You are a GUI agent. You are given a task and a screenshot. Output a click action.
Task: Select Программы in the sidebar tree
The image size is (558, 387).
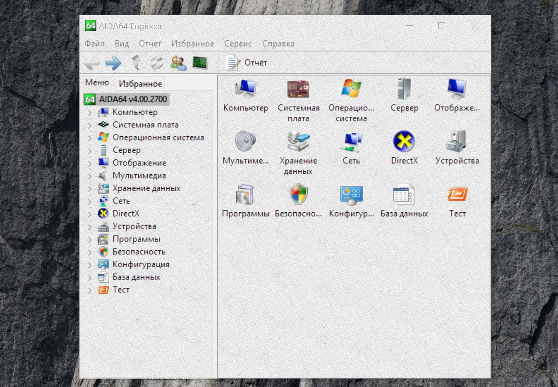[x=137, y=239]
